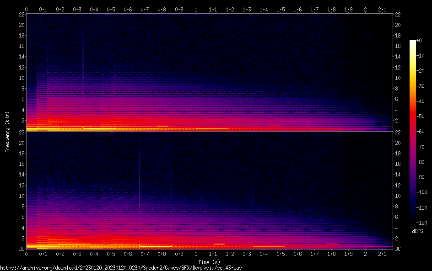Select the '+0' label on the dBFS scale
432x271 pixels.
tap(419, 41)
